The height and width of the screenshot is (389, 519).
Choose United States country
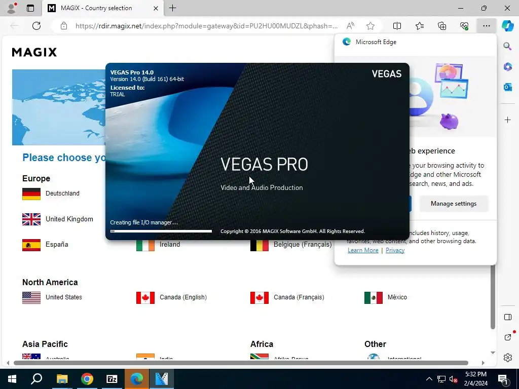click(52, 298)
